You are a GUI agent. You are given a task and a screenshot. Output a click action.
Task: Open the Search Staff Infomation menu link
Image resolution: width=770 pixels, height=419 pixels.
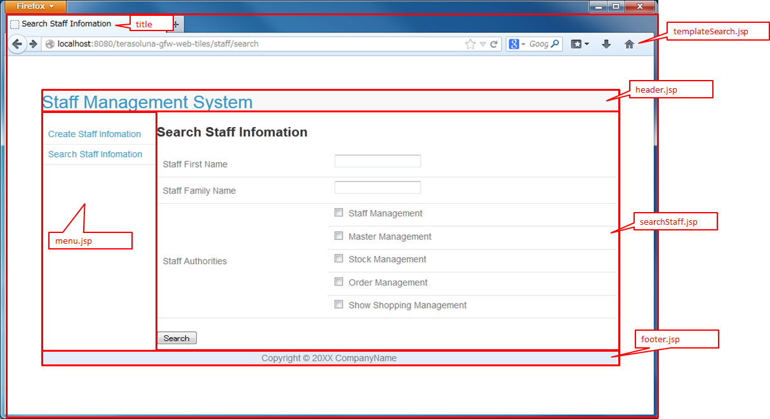coord(95,154)
